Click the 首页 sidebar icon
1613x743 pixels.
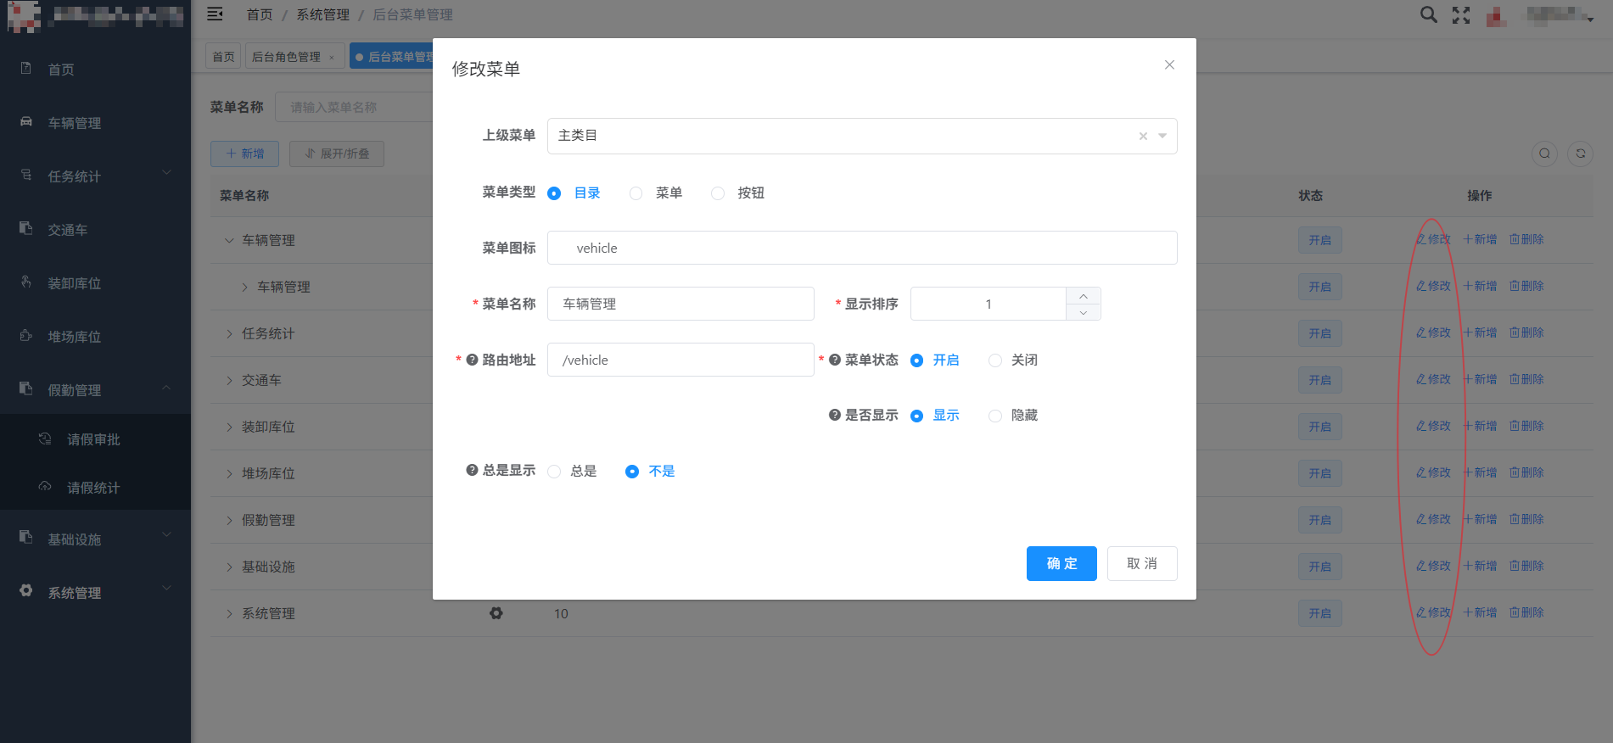point(26,68)
